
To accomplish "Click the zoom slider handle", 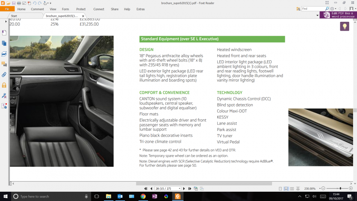I will click(x=340, y=188).
